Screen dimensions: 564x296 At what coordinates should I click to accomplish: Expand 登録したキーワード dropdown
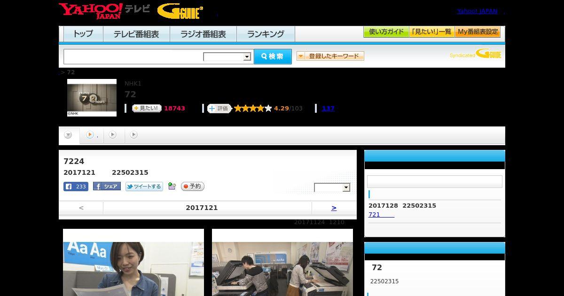click(330, 56)
